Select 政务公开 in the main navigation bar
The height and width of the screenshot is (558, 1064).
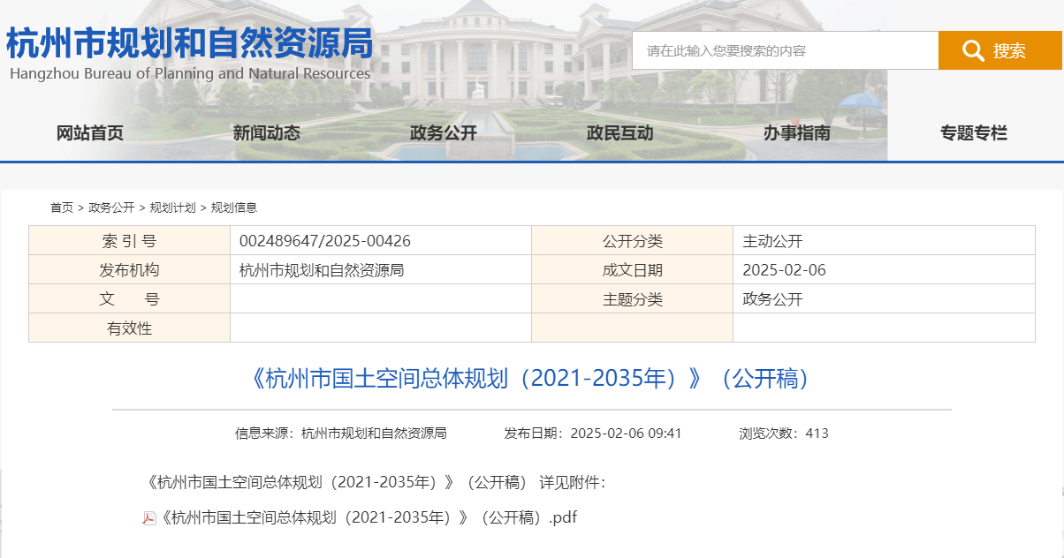tap(444, 133)
